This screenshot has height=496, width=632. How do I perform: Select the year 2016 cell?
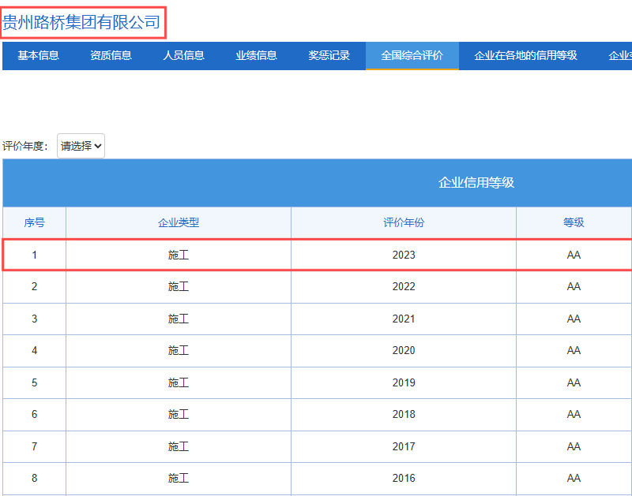404,479
